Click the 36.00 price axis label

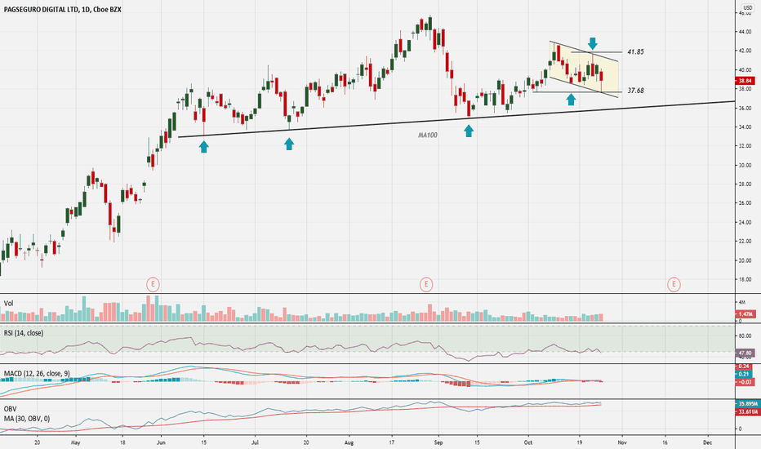[745, 109]
